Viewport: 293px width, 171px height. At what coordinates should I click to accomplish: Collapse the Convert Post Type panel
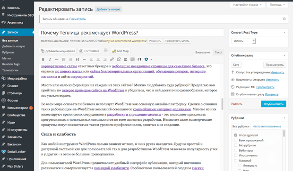tap(284, 33)
